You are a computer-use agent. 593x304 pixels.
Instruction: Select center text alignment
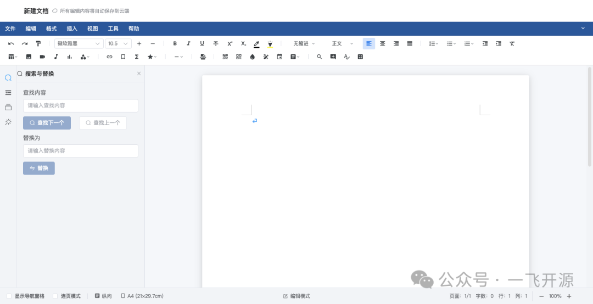pos(382,44)
